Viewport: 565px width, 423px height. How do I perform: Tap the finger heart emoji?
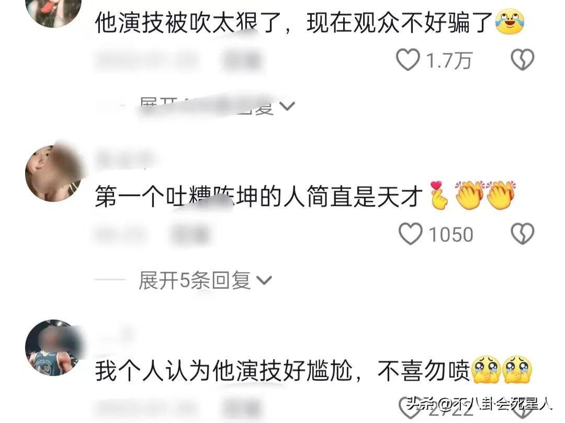tap(439, 195)
